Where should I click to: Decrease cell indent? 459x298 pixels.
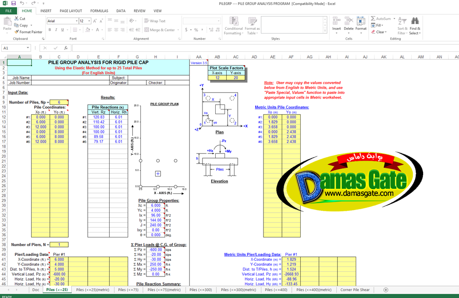click(x=131, y=30)
